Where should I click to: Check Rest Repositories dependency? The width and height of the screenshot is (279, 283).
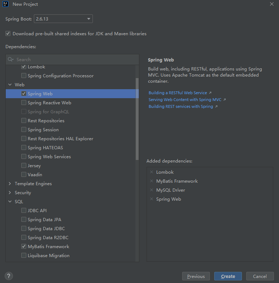(x=24, y=120)
